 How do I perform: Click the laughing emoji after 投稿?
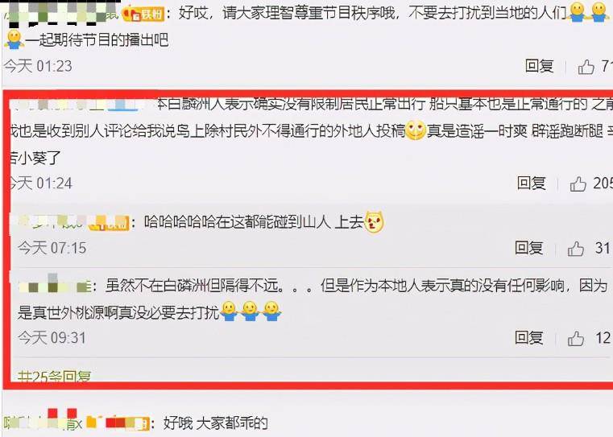point(415,131)
